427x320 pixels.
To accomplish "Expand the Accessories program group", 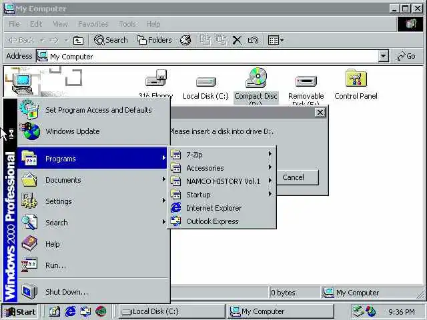I will tap(222, 168).
